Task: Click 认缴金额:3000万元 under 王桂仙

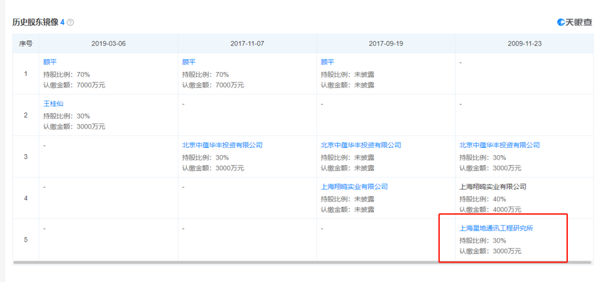Action: click(74, 126)
